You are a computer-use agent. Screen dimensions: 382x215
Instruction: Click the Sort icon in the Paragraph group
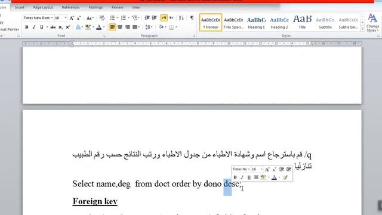(181, 18)
